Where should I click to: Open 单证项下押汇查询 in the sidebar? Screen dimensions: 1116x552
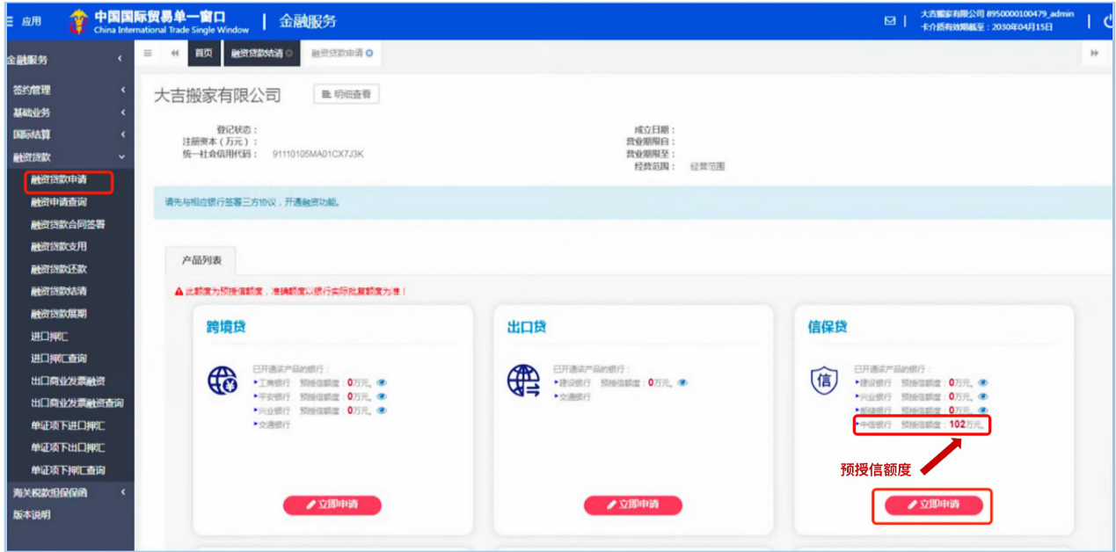(69, 470)
